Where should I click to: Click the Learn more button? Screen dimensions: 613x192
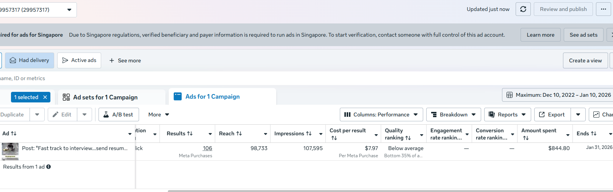(x=540, y=35)
